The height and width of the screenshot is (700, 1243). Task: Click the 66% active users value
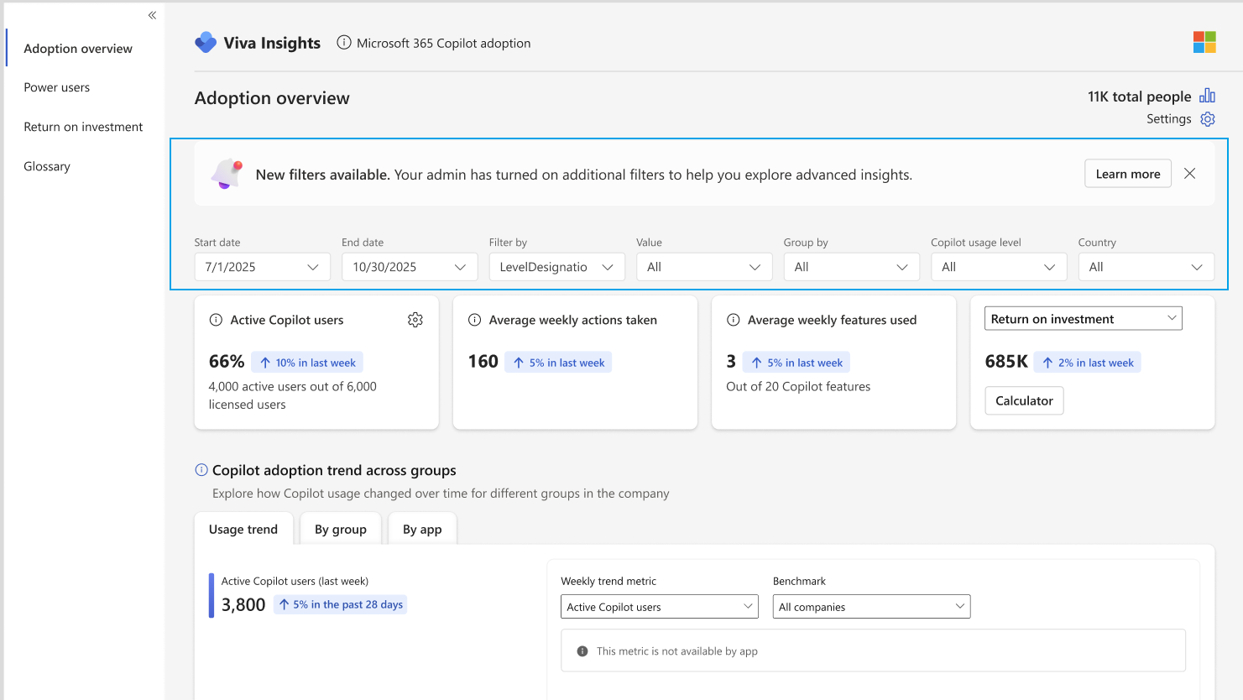pyautogui.click(x=227, y=362)
